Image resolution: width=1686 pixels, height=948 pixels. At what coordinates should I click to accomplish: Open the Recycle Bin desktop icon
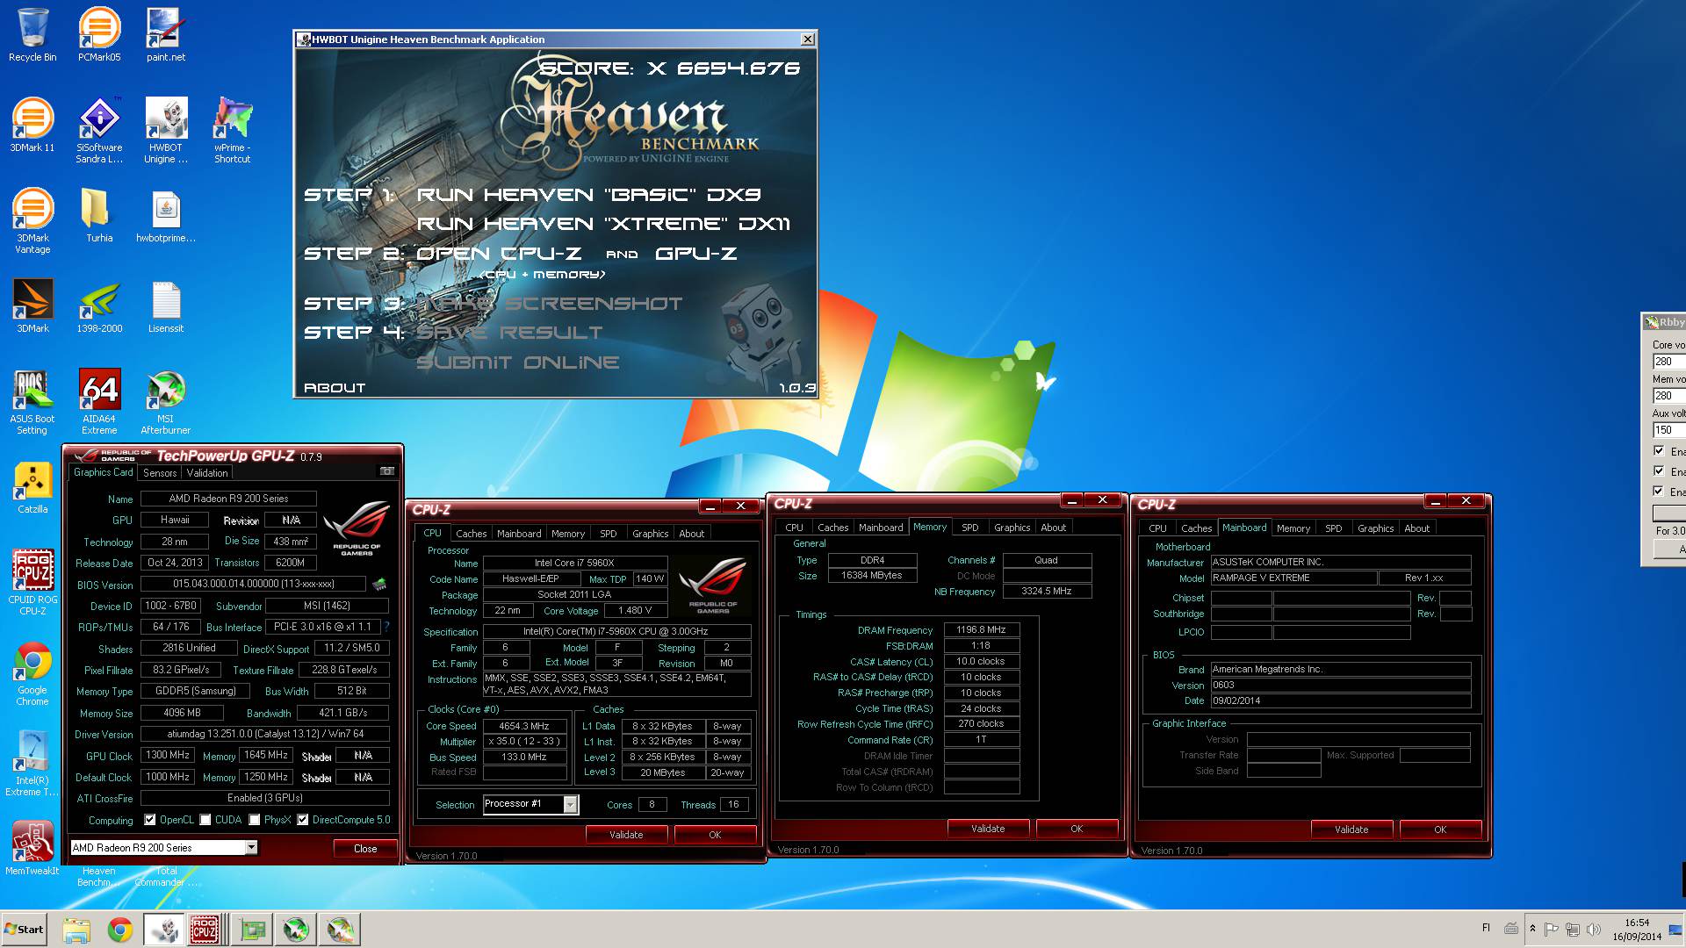32,35
